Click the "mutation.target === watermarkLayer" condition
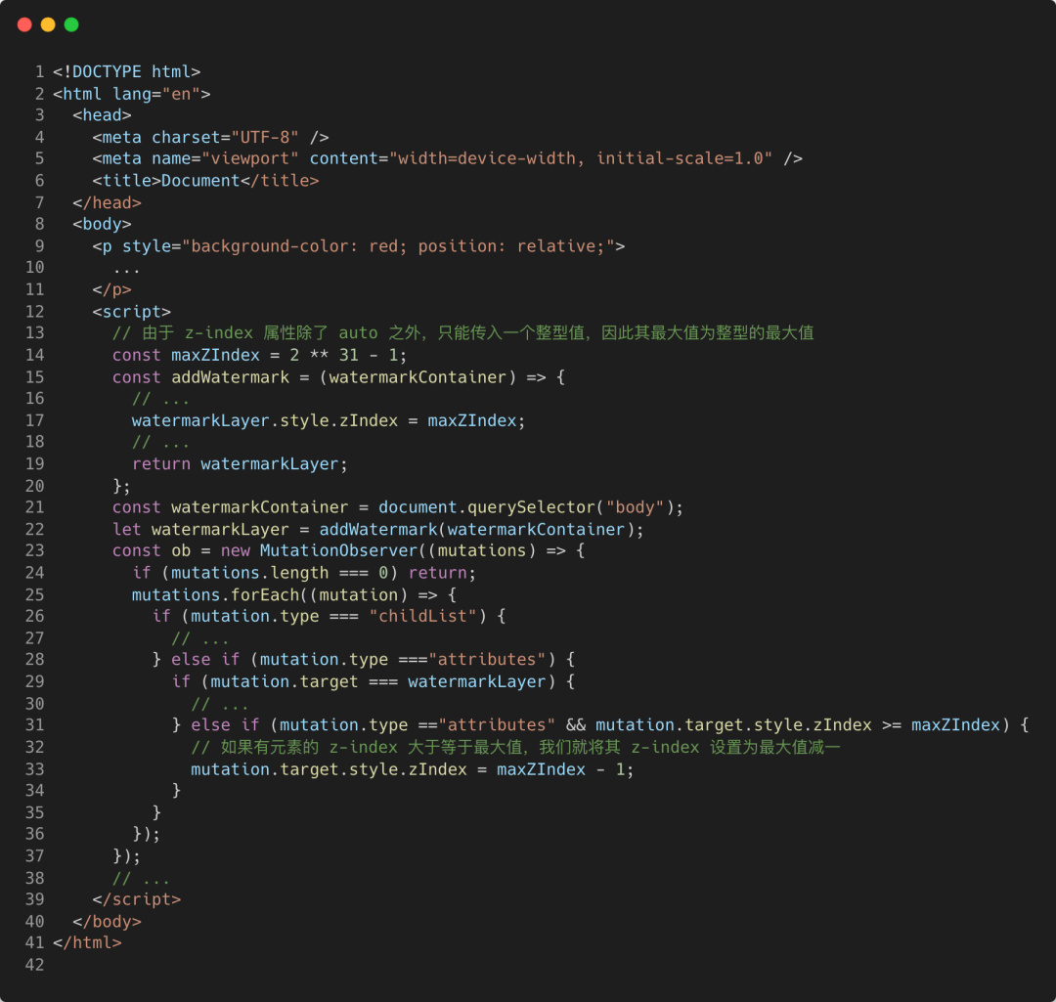Image resolution: width=1056 pixels, height=1002 pixels. click(x=377, y=682)
